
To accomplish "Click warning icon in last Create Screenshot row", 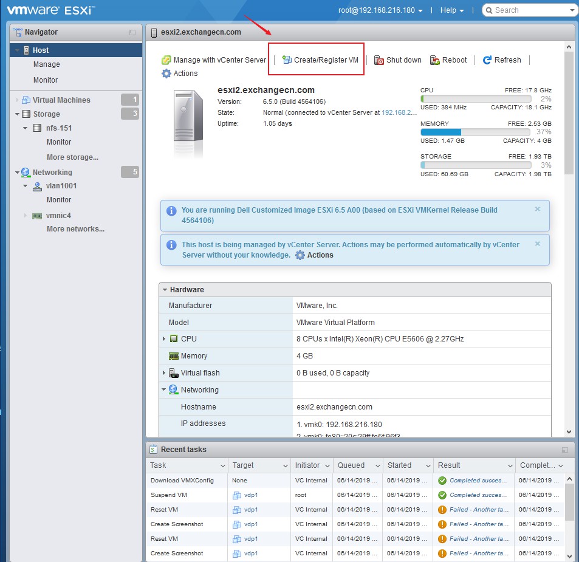I will 442,553.
